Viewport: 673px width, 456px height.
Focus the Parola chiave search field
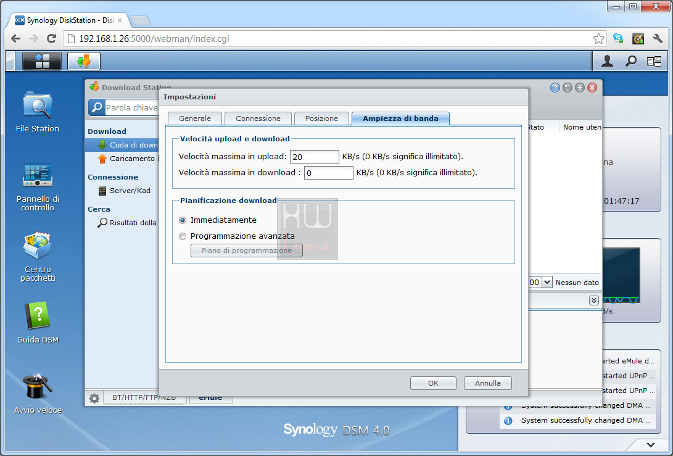click(132, 107)
